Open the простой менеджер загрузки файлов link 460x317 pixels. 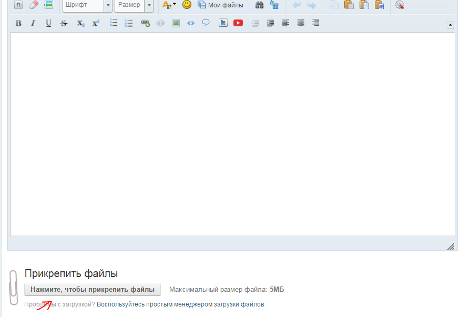pos(180,304)
